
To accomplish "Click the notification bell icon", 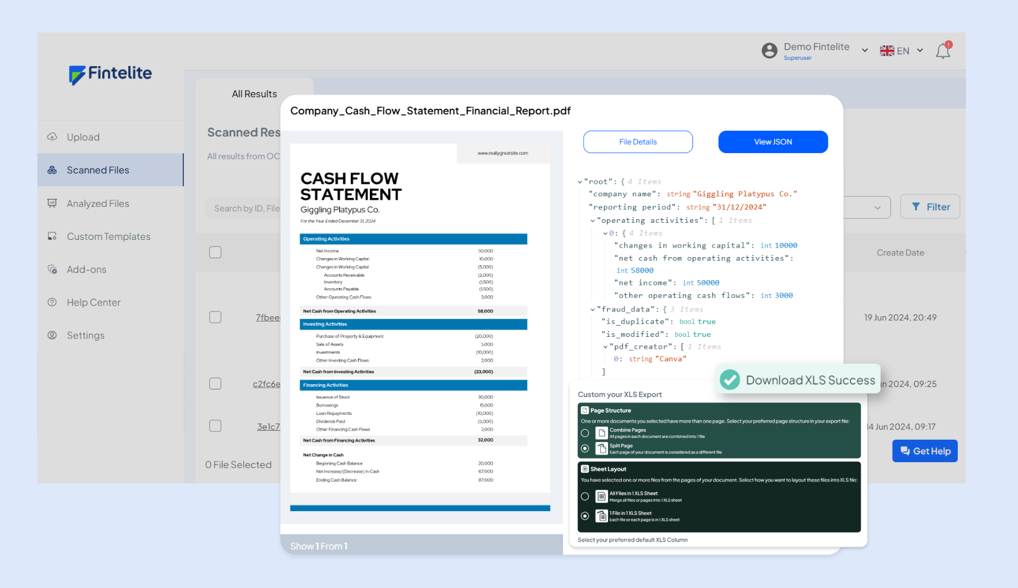I will click(x=942, y=51).
